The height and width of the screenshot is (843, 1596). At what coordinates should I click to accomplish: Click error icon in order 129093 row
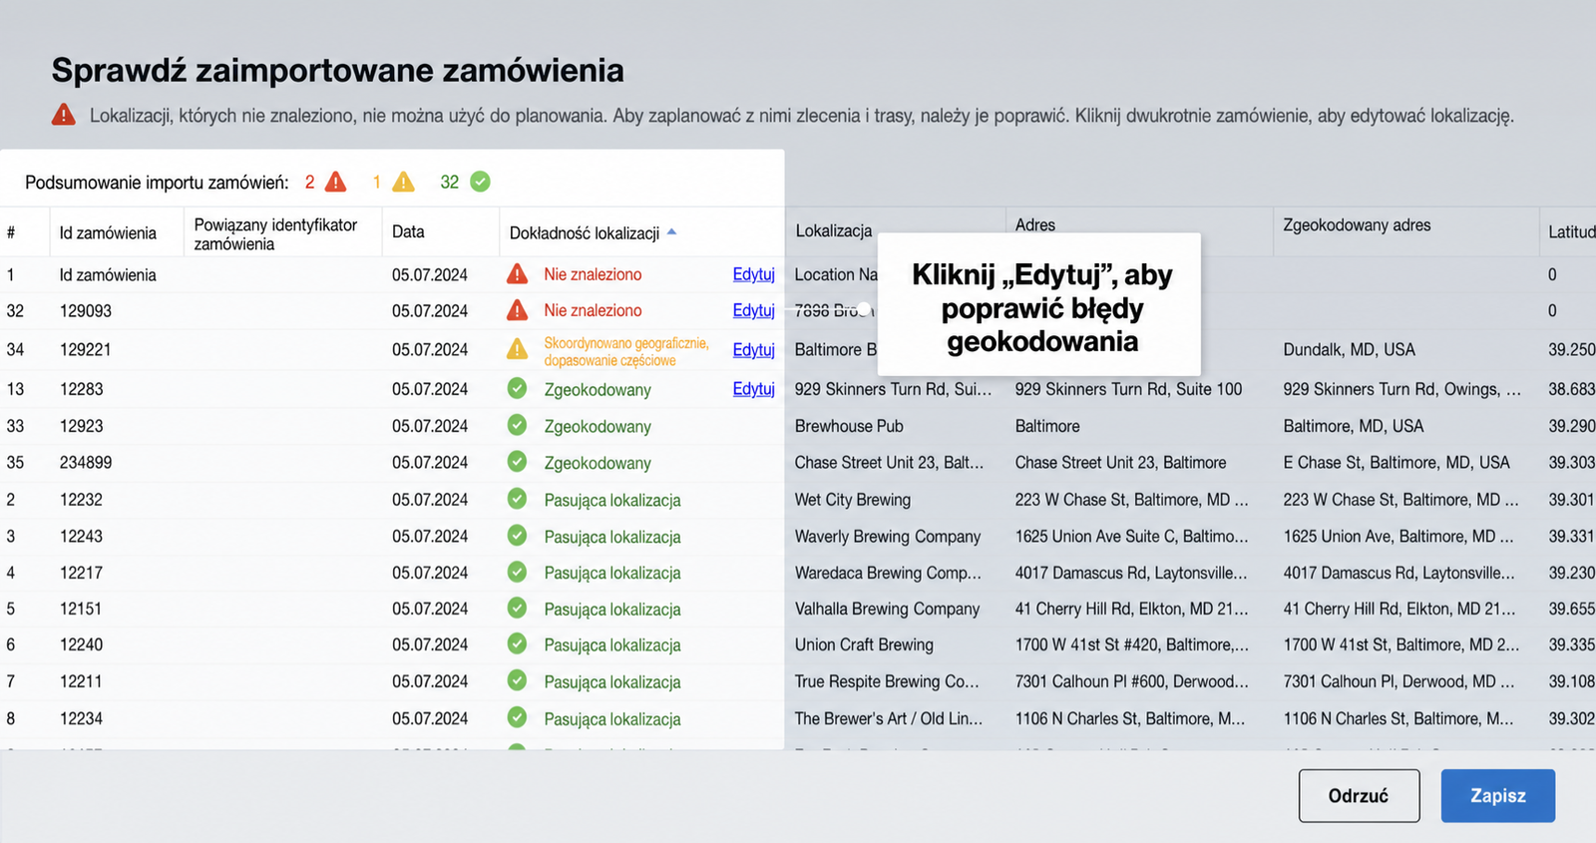tap(517, 310)
